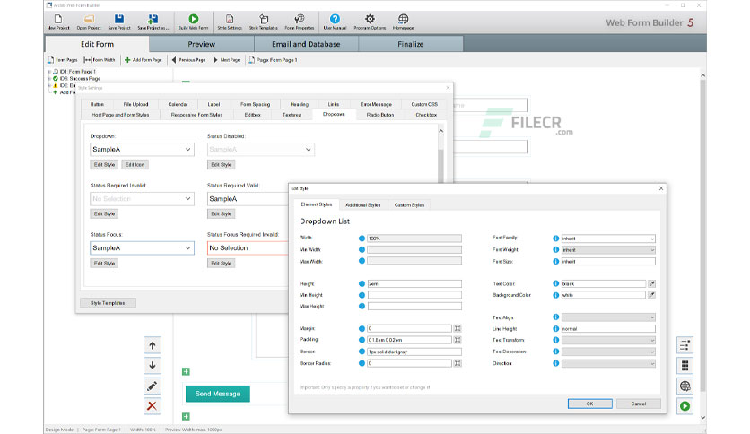The image size is (750, 434).
Task: Open Program Options gear icon
Action: click(x=370, y=22)
